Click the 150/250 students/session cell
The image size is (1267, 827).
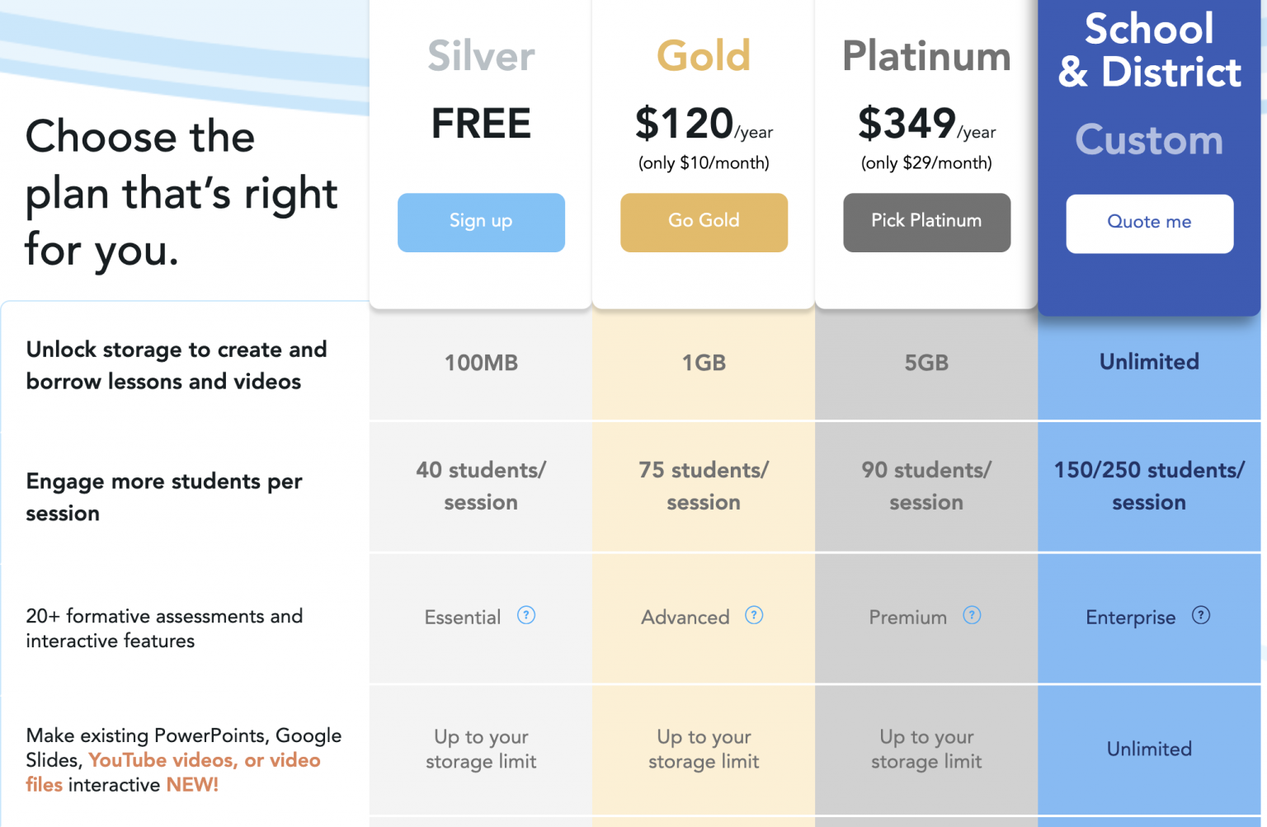click(1149, 486)
